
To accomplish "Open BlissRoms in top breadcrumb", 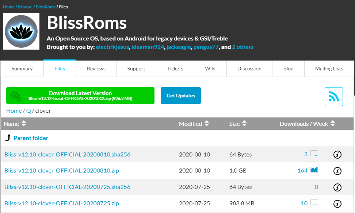I will pos(46,7).
